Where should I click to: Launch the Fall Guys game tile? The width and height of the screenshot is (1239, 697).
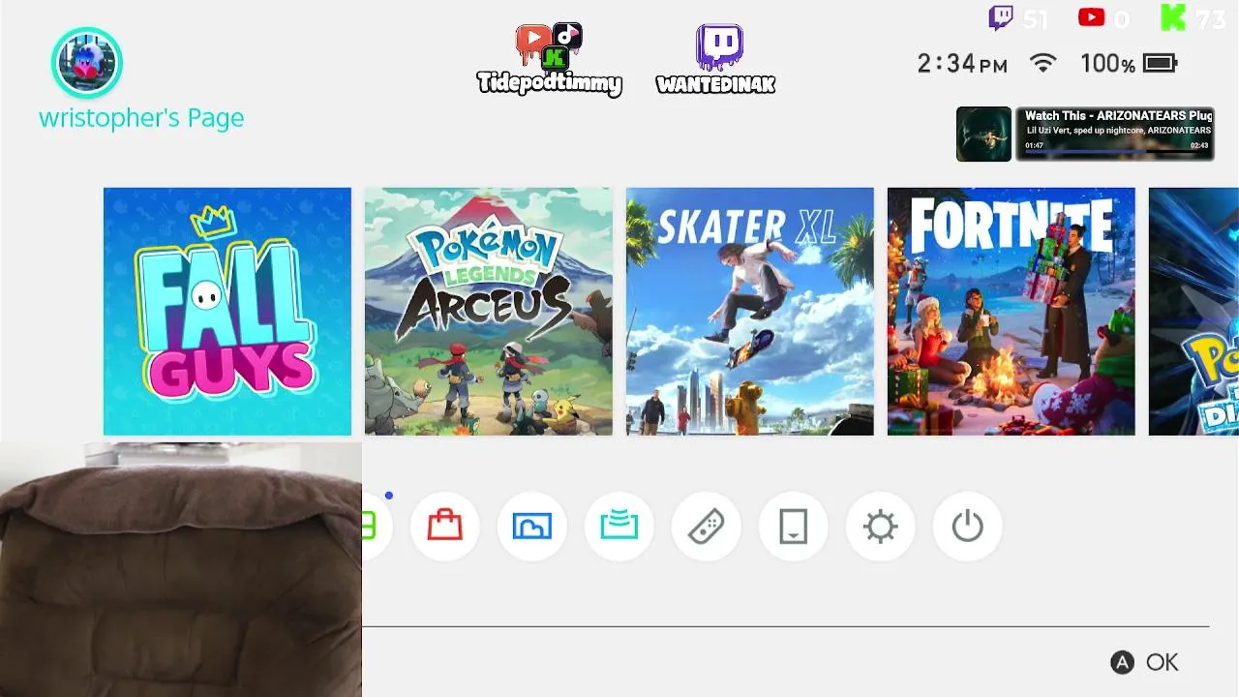[227, 312]
